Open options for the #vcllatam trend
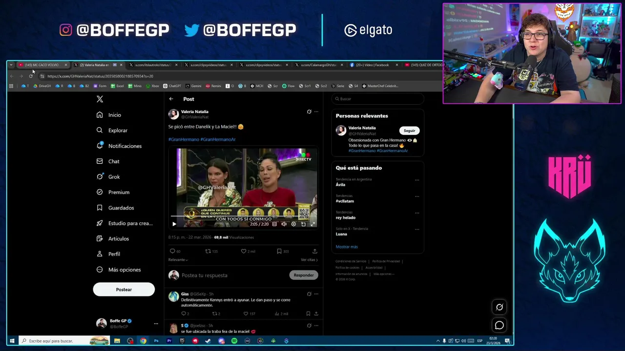Screen dimensions: 625x351 point(417,196)
